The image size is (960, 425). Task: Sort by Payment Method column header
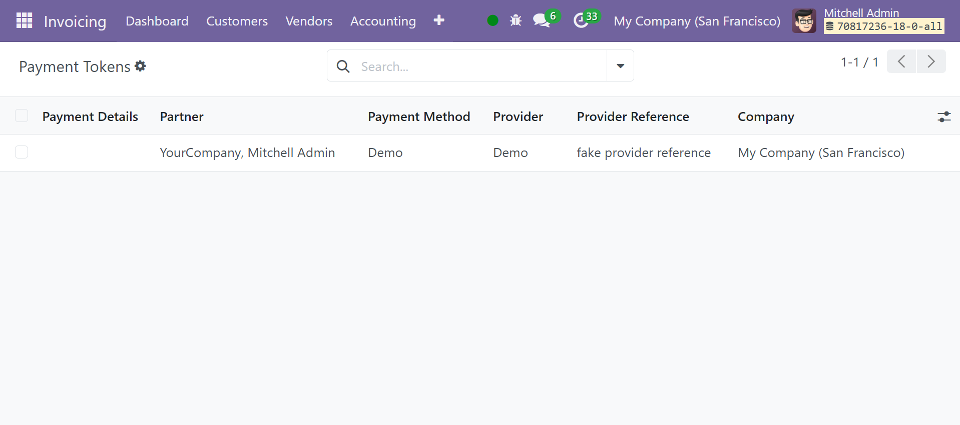click(419, 116)
